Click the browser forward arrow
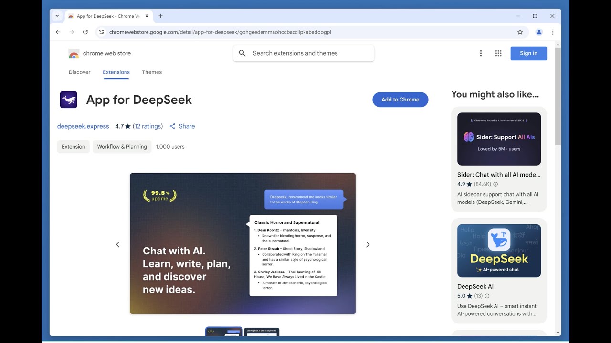This screenshot has width=611, height=343. [x=72, y=32]
